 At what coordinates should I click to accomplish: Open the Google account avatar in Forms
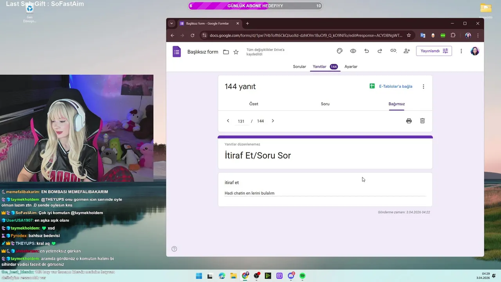point(475,51)
